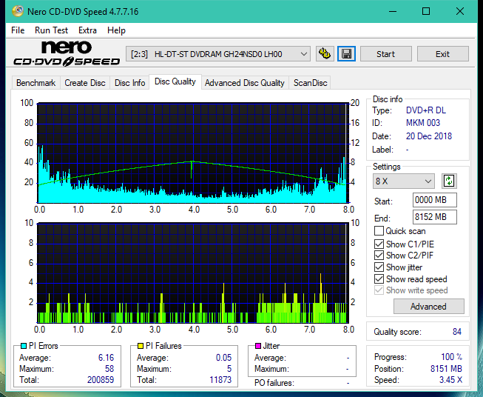
Task: Click the PI Errors average 6.16
Action: [x=106, y=357]
